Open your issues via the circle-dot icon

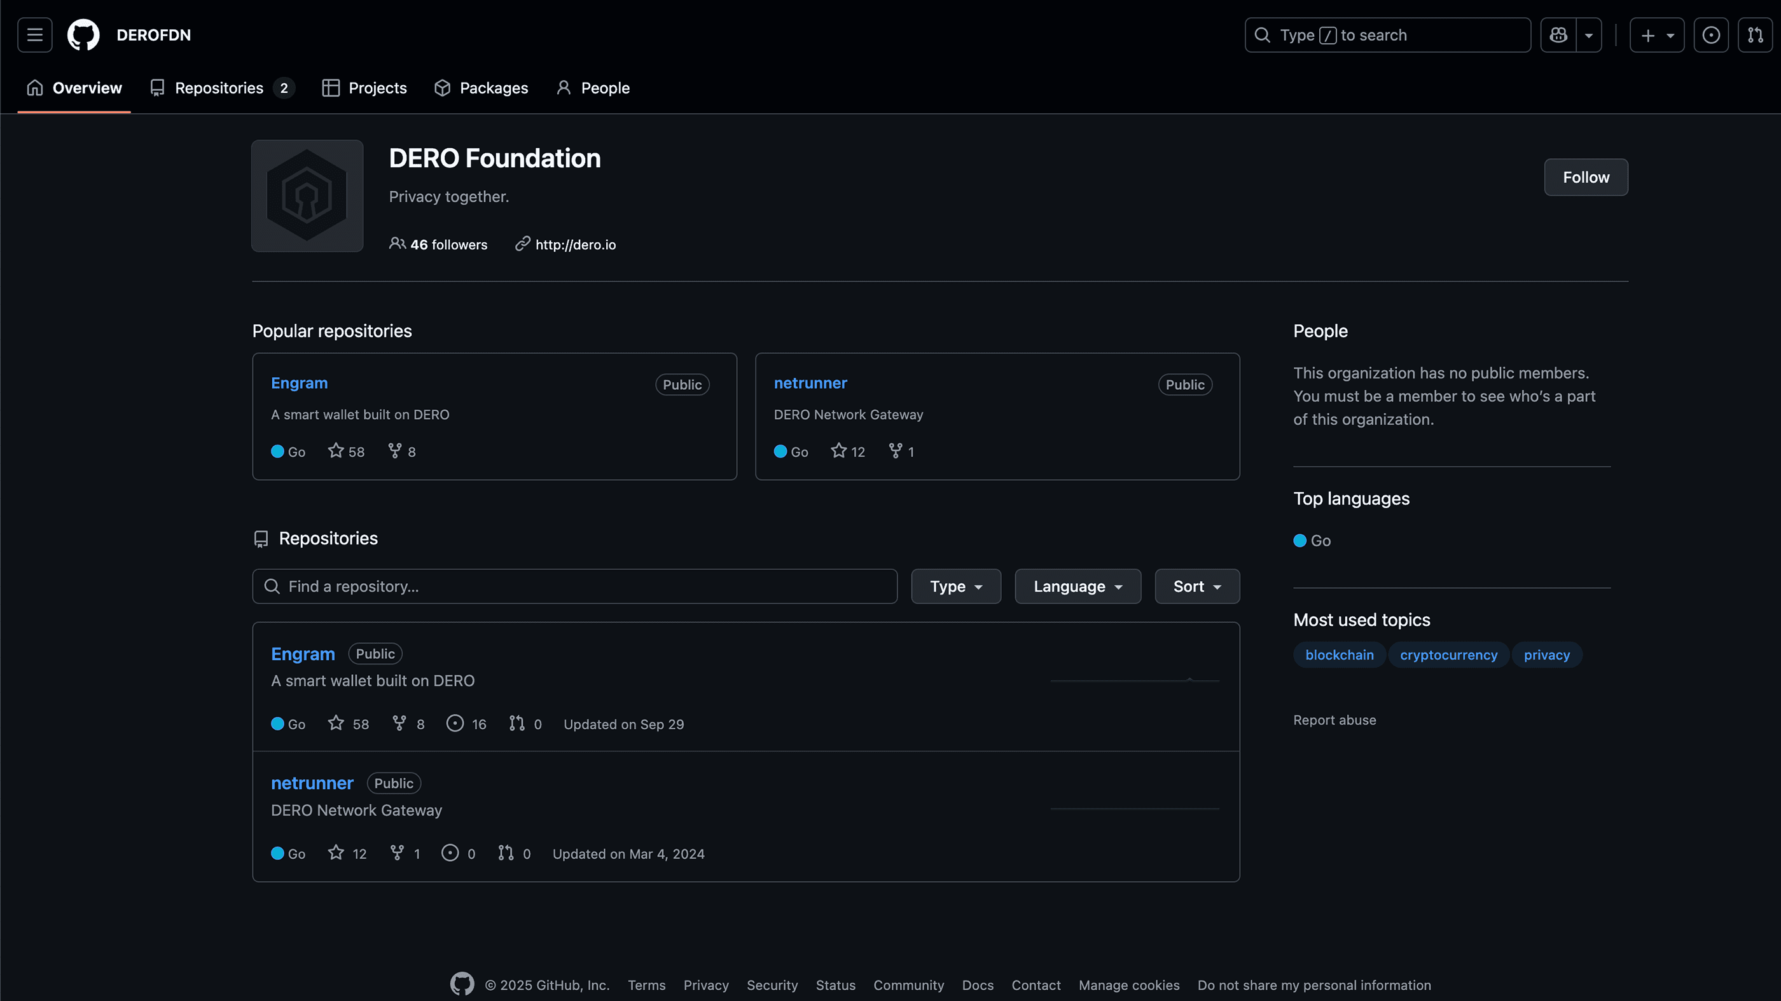click(x=1710, y=34)
